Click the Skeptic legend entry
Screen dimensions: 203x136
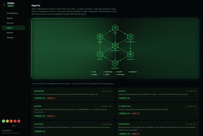(x=94, y=75)
